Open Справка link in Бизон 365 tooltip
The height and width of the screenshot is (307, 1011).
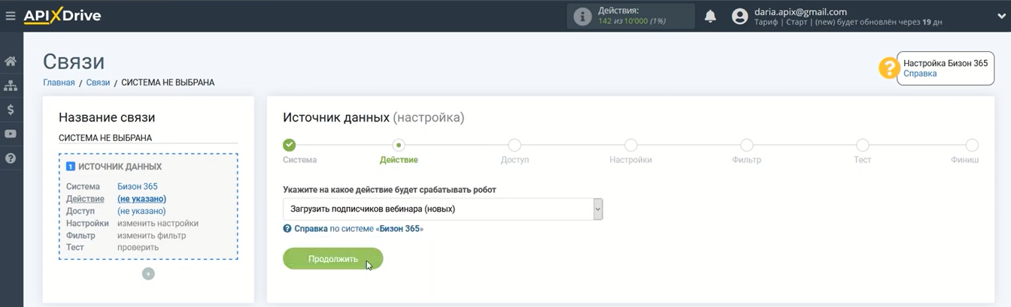(x=920, y=74)
